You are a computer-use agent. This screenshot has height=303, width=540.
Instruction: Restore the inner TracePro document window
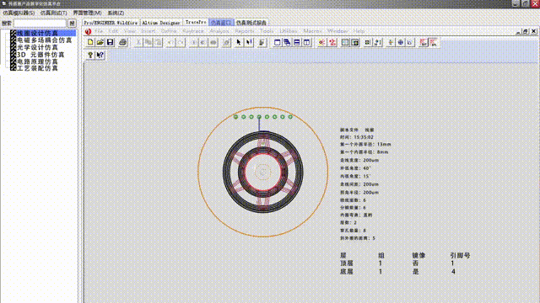tap(526, 31)
